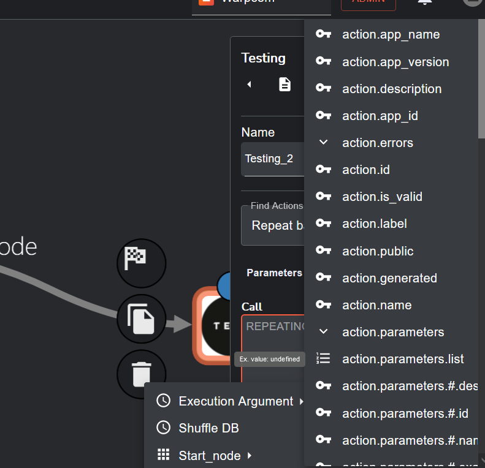Click the trash delete node icon

point(142,374)
